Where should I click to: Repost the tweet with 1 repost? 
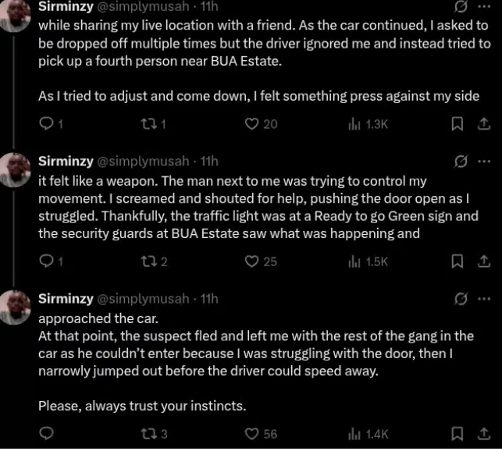pos(147,123)
